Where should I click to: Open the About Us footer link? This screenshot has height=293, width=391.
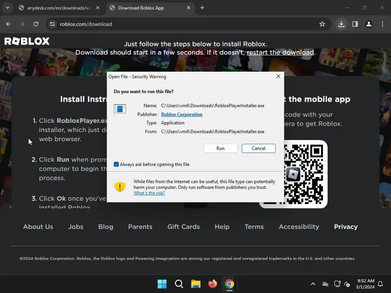click(x=38, y=227)
